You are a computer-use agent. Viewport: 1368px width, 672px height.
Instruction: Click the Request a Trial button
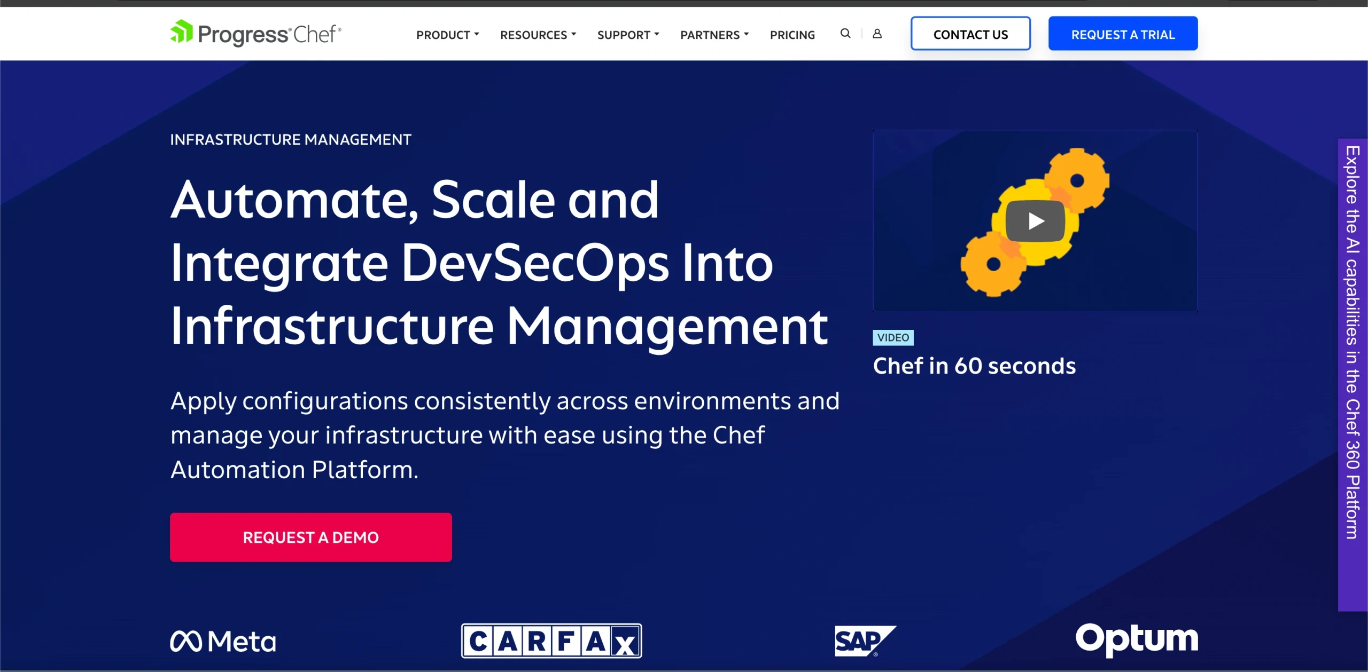(x=1123, y=34)
